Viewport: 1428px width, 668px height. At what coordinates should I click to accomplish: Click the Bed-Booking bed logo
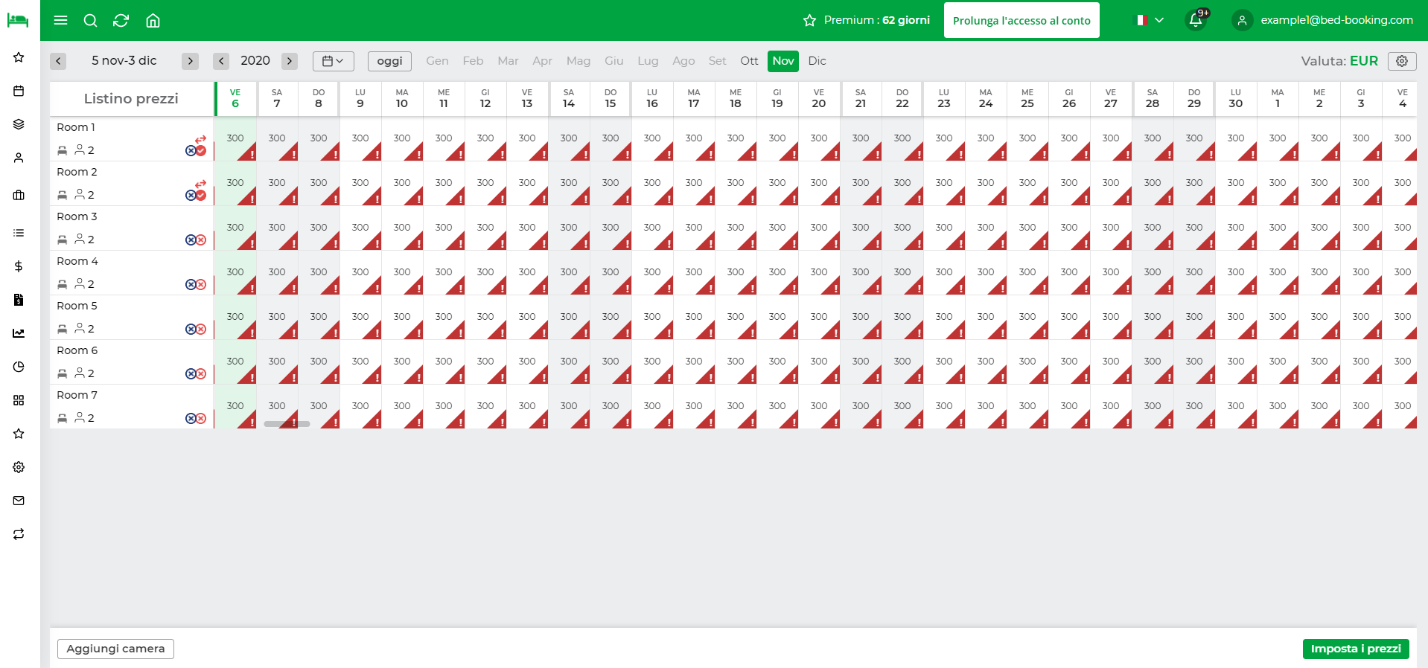(x=18, y=20)
